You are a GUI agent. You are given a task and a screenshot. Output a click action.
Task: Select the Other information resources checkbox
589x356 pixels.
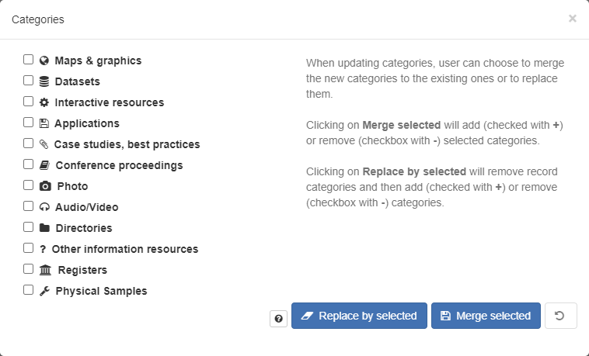28,248
